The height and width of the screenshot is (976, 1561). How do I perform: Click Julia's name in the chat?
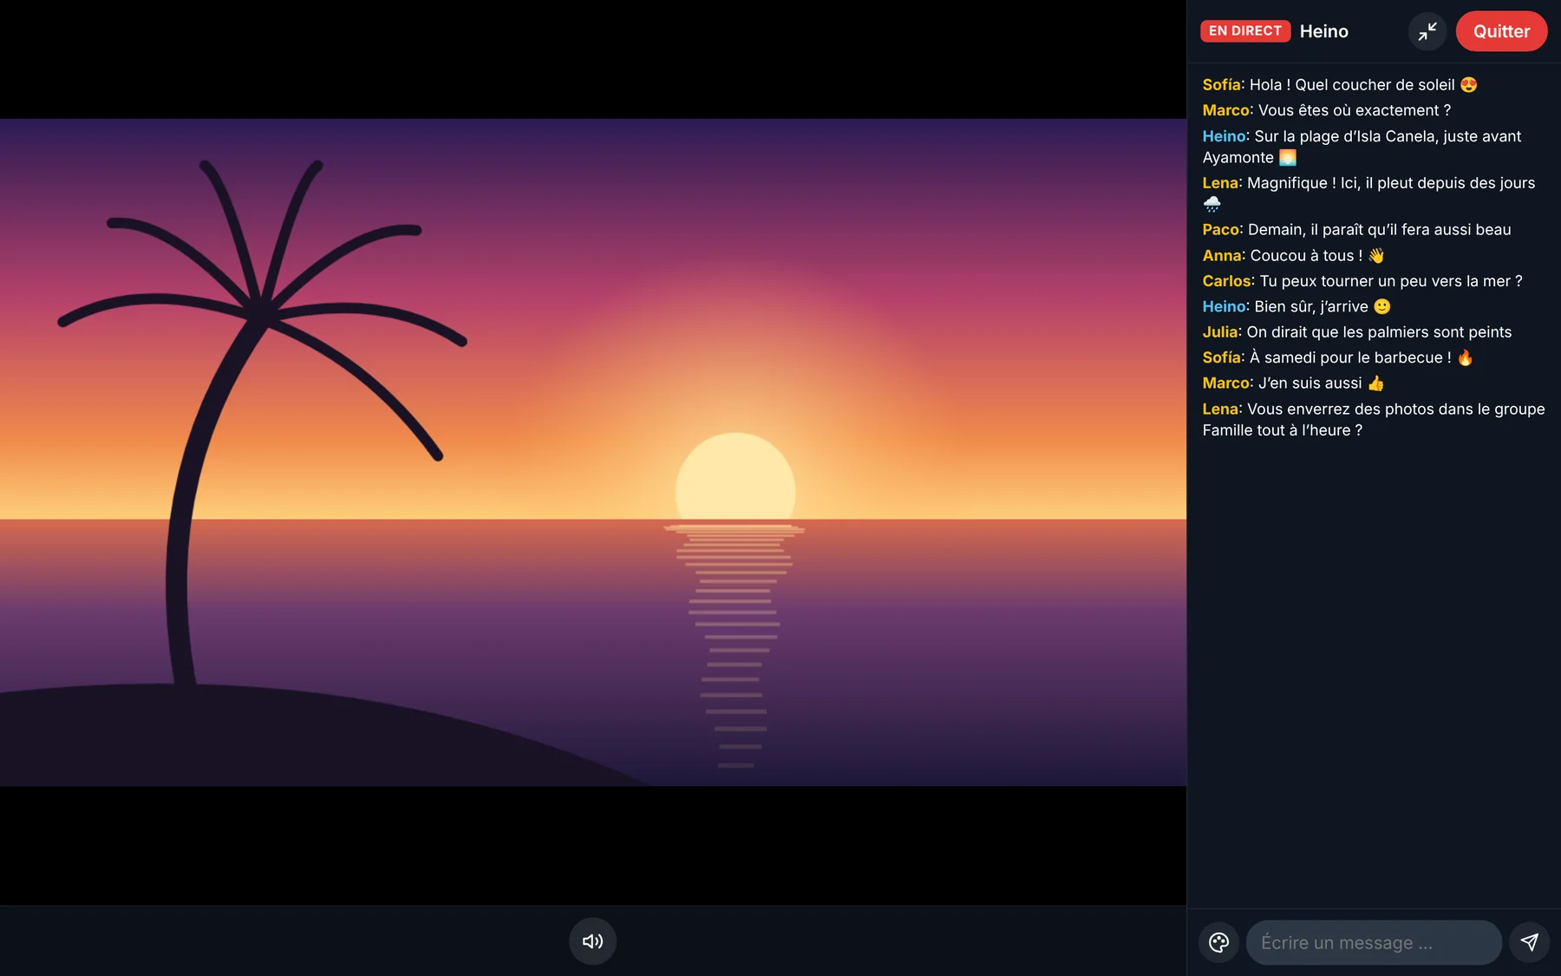pos(1220,332)
